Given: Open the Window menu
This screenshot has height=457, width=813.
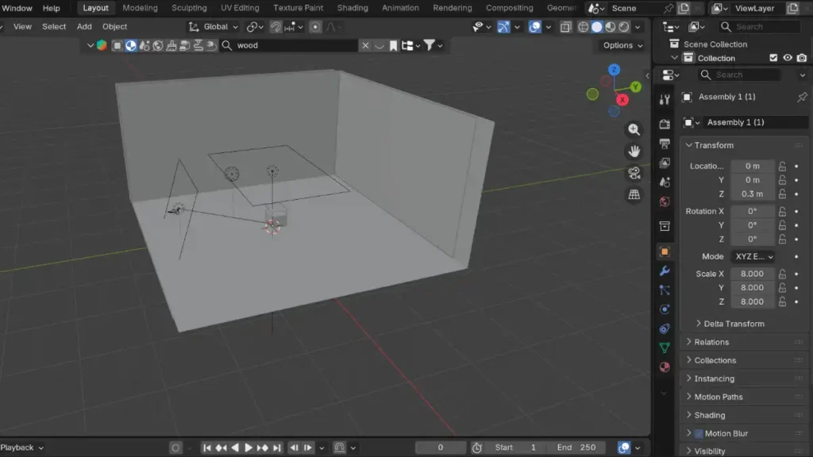Looking at the screenshot, I should click(x=17, y=8).
